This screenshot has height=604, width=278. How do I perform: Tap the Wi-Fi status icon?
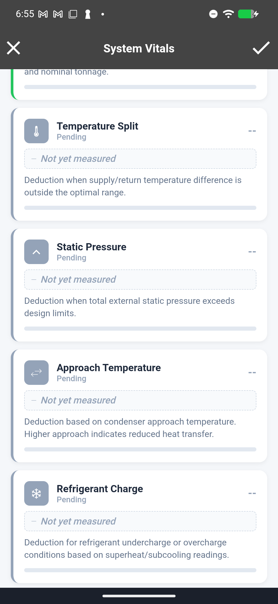[x=228, y=14]
